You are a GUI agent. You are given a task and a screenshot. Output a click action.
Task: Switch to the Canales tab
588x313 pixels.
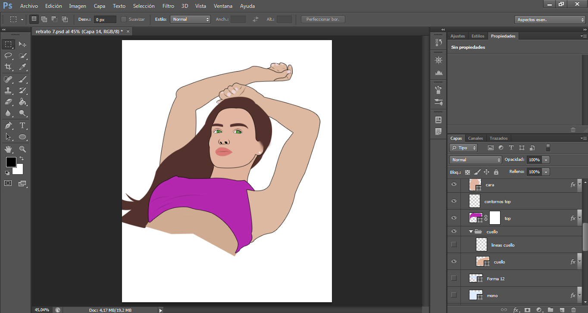[475, 138]
